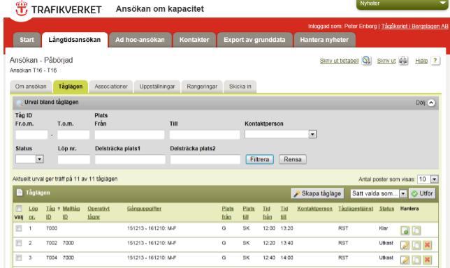
Task: Delete train 7004 using red X icon
Action: pyautogui.click(x=428, y=260)
